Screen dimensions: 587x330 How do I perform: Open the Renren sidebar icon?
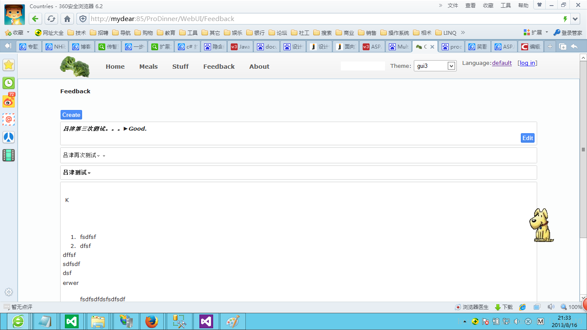pos(9,137)
